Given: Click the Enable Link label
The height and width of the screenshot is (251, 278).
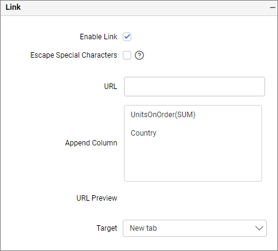Looking at the screenshot, I should point(98,37).
